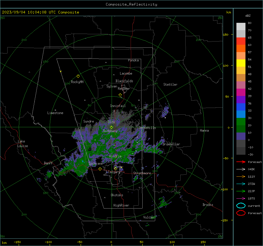Click the Sundre town label
The width and height of the screenshot is (263, 246).
89,121
